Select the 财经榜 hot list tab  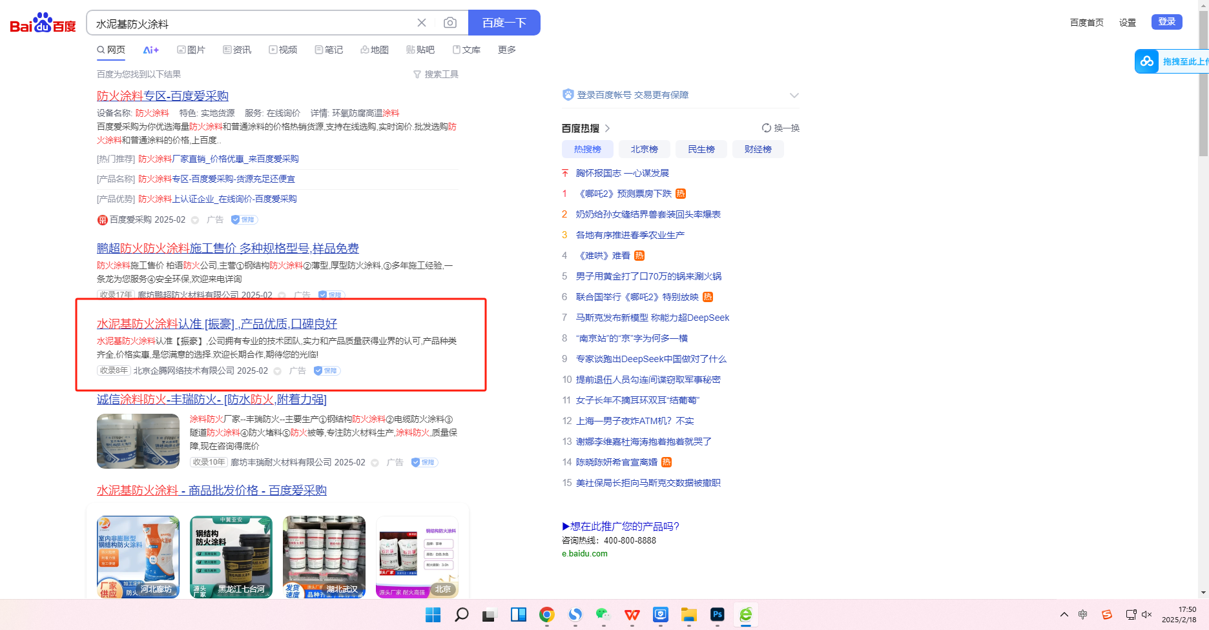pos(758,149)
